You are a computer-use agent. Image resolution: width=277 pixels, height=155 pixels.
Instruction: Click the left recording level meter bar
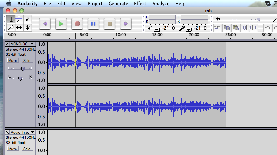(194, 17)
